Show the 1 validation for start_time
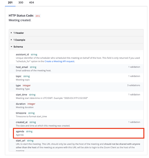 134,94
